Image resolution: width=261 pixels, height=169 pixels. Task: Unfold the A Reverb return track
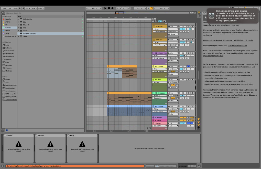point(153,117)
